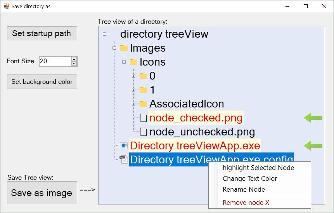Select Change Text Color menu entry

coord(249,178)
